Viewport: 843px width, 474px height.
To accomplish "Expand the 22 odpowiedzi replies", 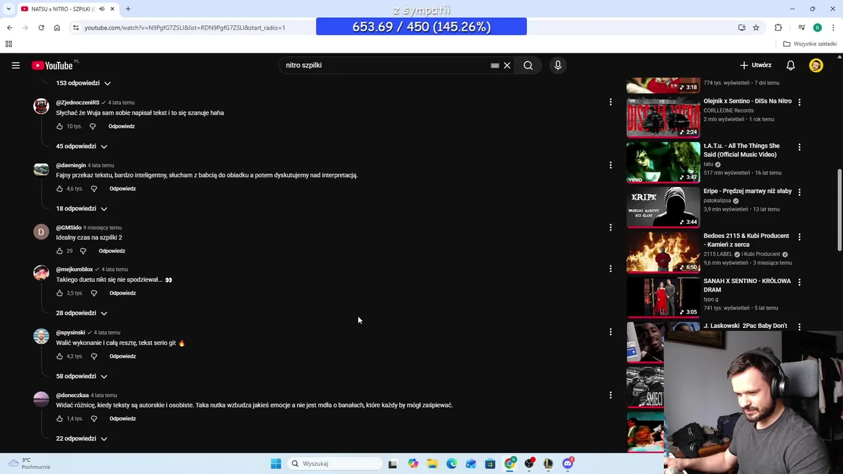I will (81, 438).
